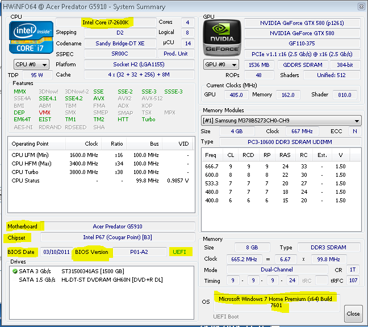Click the µCU value 14
Viewport: 368px width, 327px height.
(x=188, y=44)
